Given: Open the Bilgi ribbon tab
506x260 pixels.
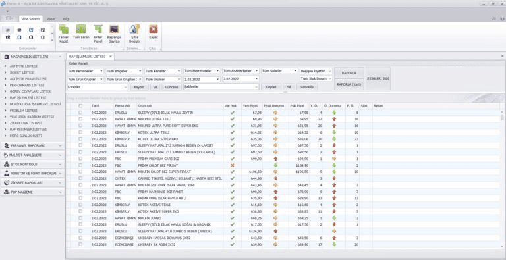Looking at the screenshot, I should pyautogui.click(x=66, y=19).
